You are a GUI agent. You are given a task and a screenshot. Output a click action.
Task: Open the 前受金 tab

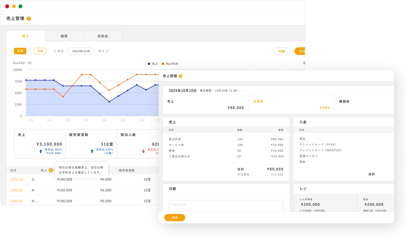[102, 36]
